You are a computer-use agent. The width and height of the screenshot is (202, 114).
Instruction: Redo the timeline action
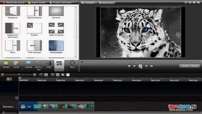tap(46, 75)
